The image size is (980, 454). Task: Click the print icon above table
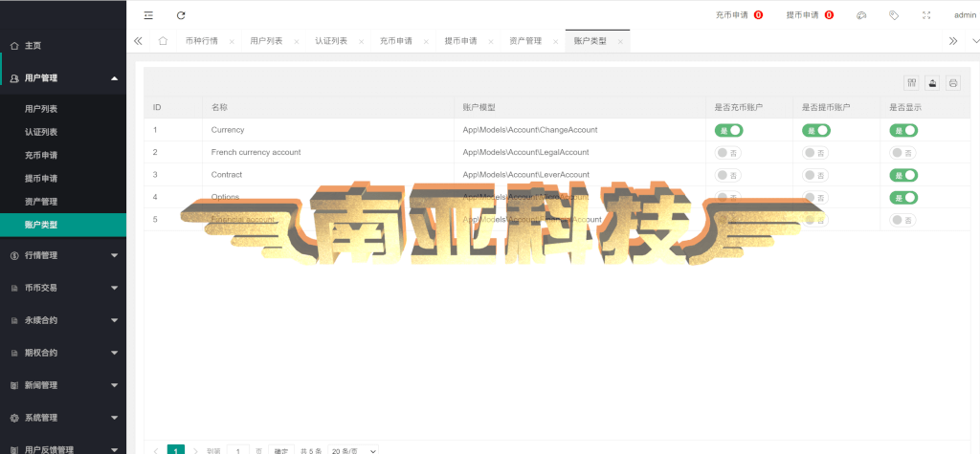pyautogui.click(x=952, y=83)
